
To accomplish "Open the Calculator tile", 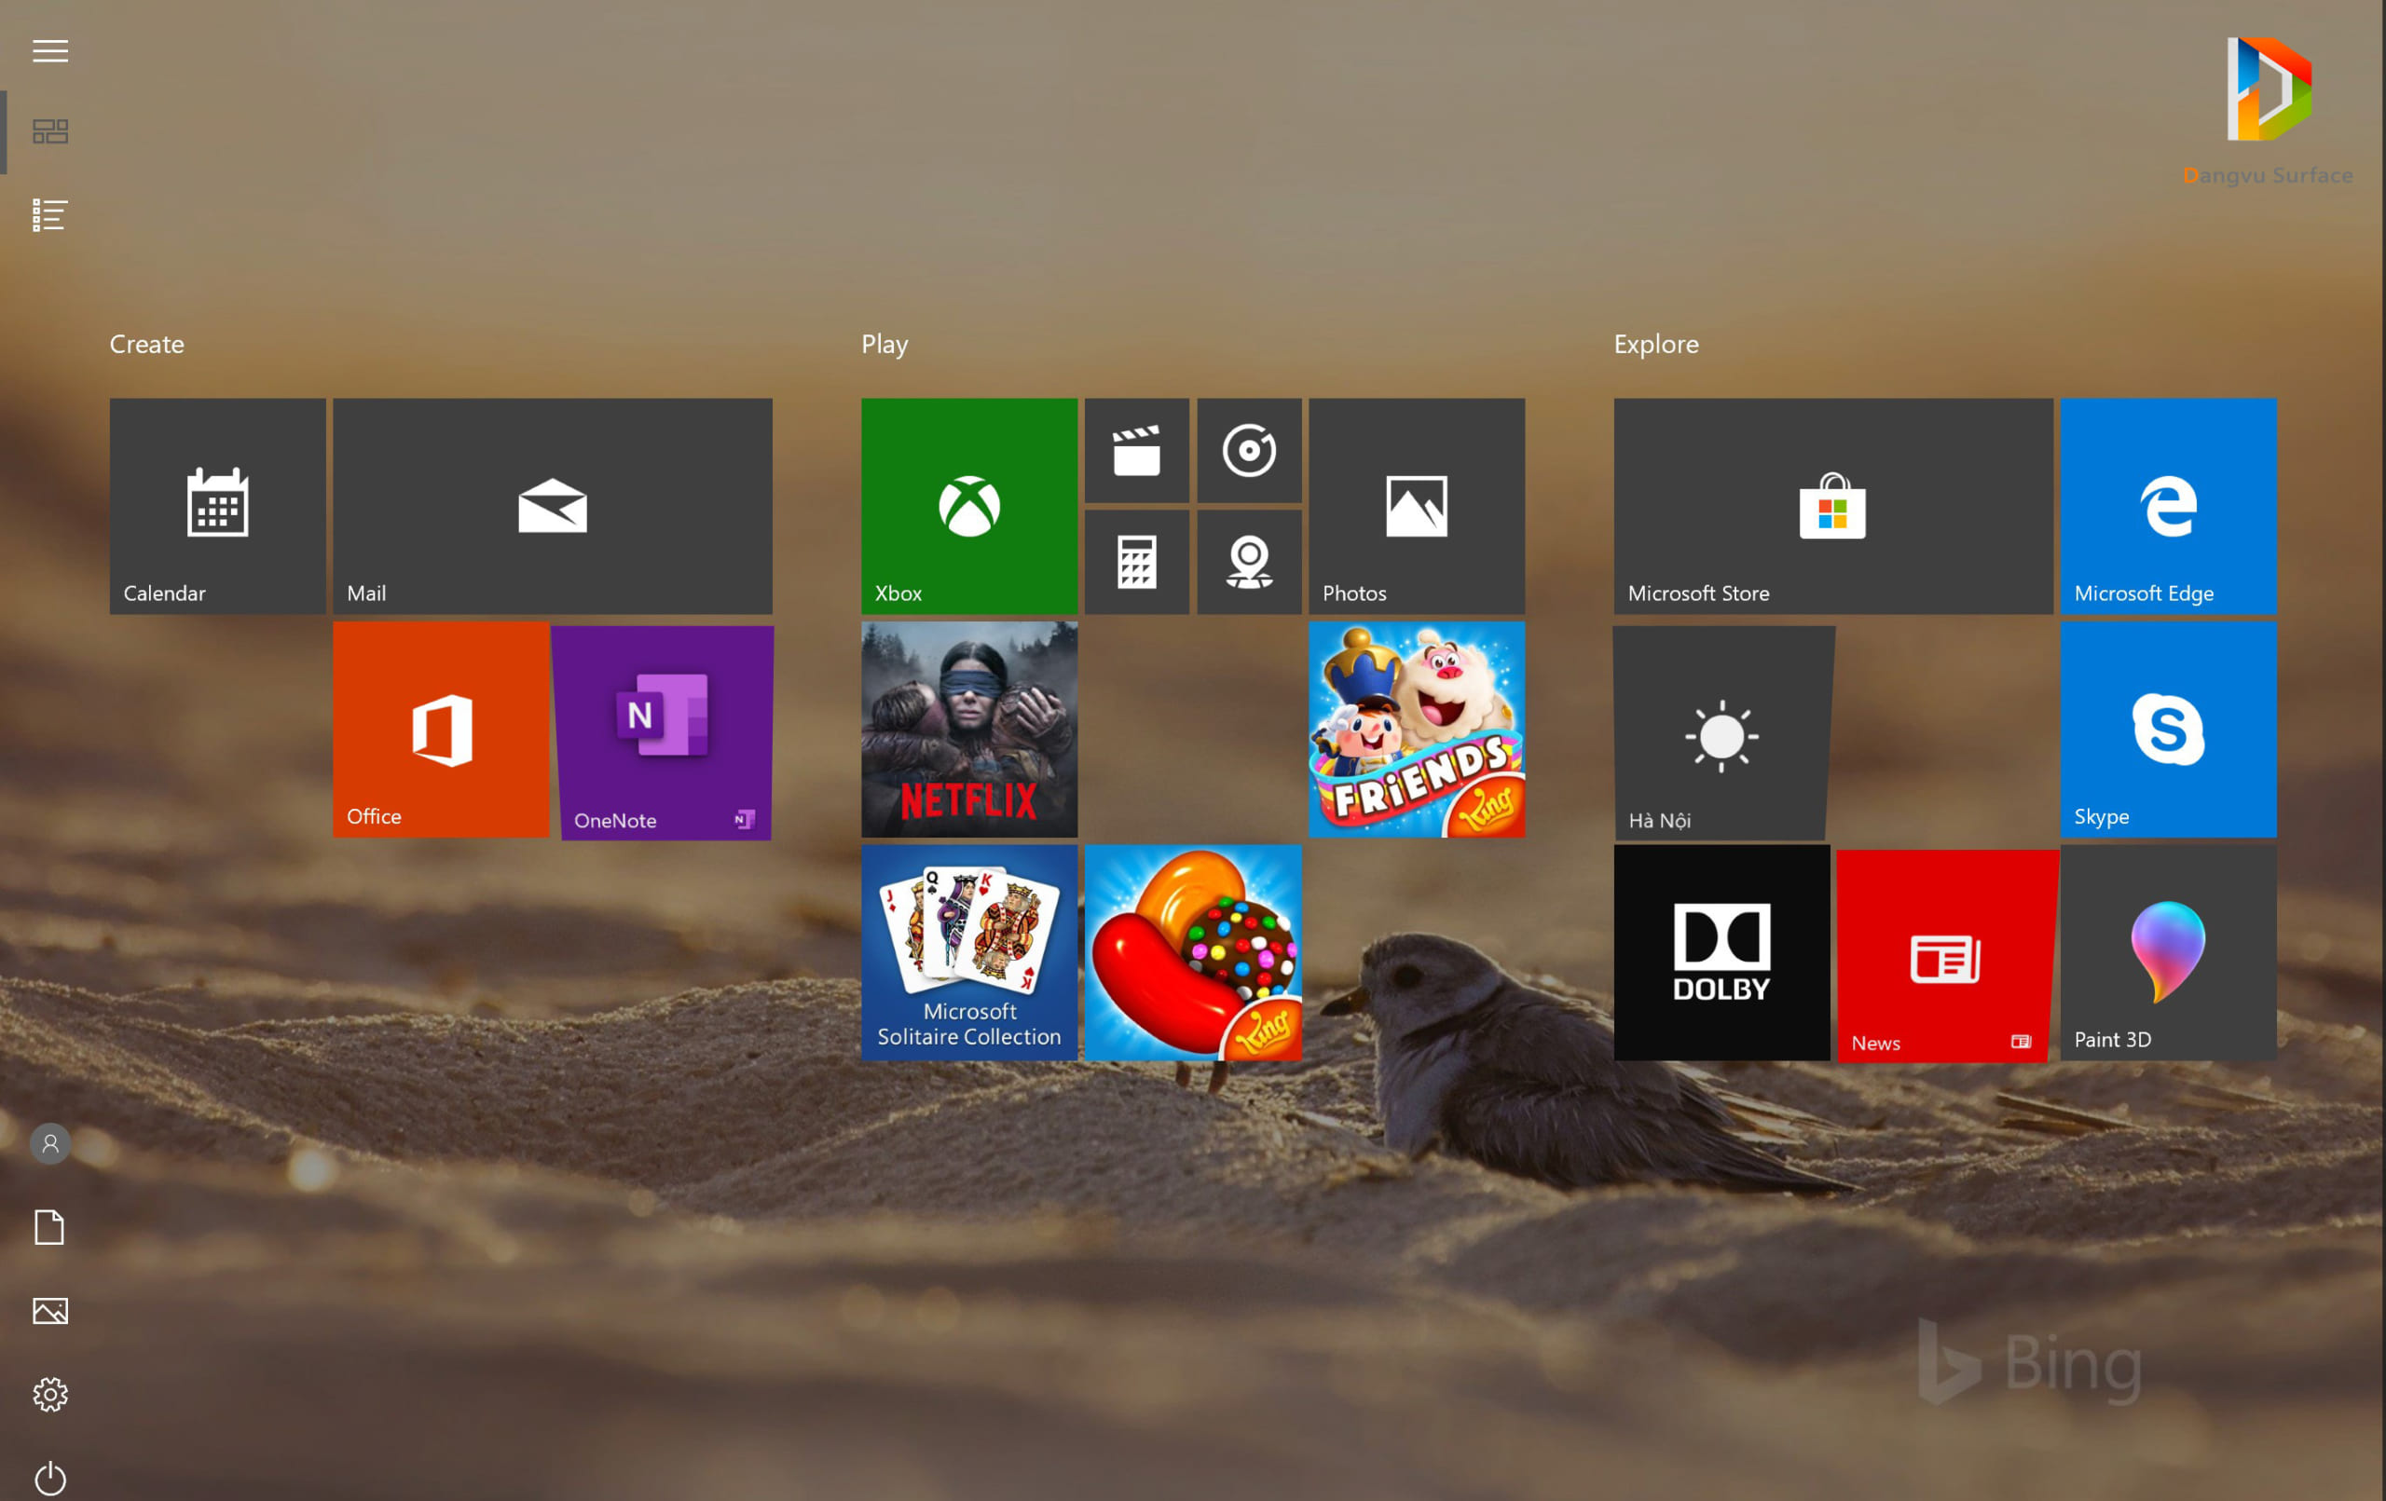I will pyautogui.click(x=1135, y=562).
